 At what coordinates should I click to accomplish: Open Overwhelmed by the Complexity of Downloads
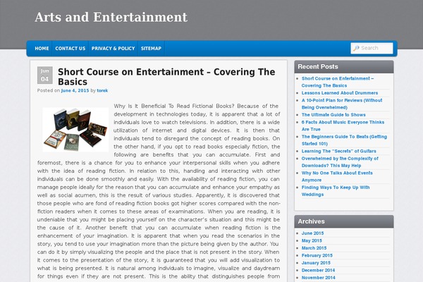pyautogui.click(x=340, y=162)
